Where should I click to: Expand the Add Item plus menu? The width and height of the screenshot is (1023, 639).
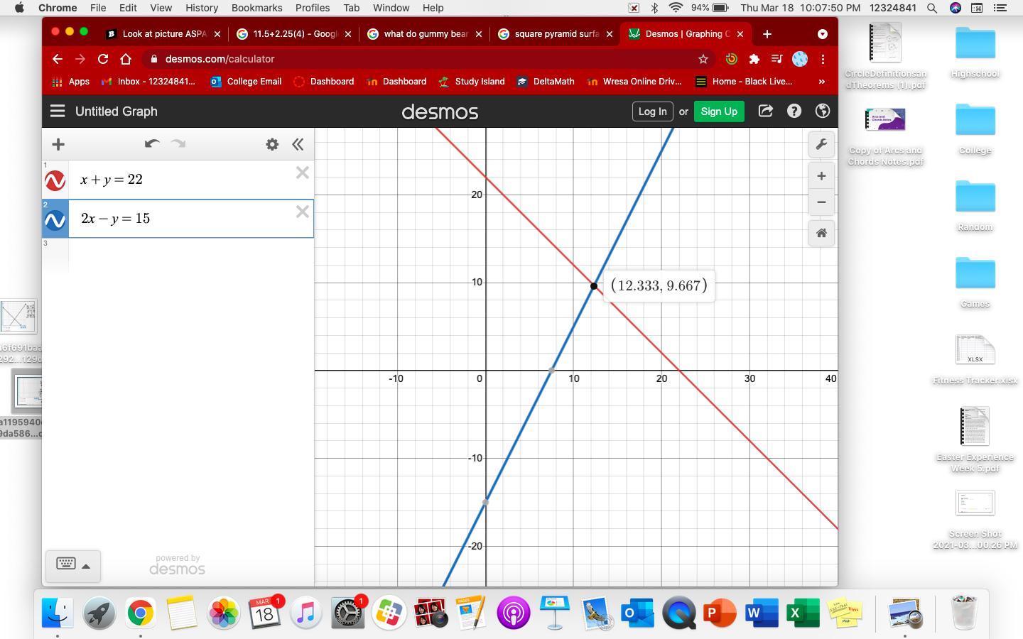[x=58, y=144]
